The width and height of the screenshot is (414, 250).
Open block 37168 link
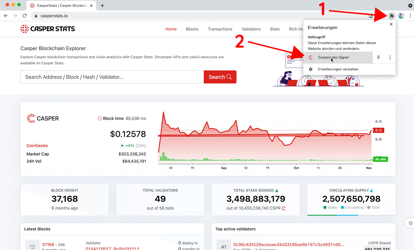pos(48,244)
